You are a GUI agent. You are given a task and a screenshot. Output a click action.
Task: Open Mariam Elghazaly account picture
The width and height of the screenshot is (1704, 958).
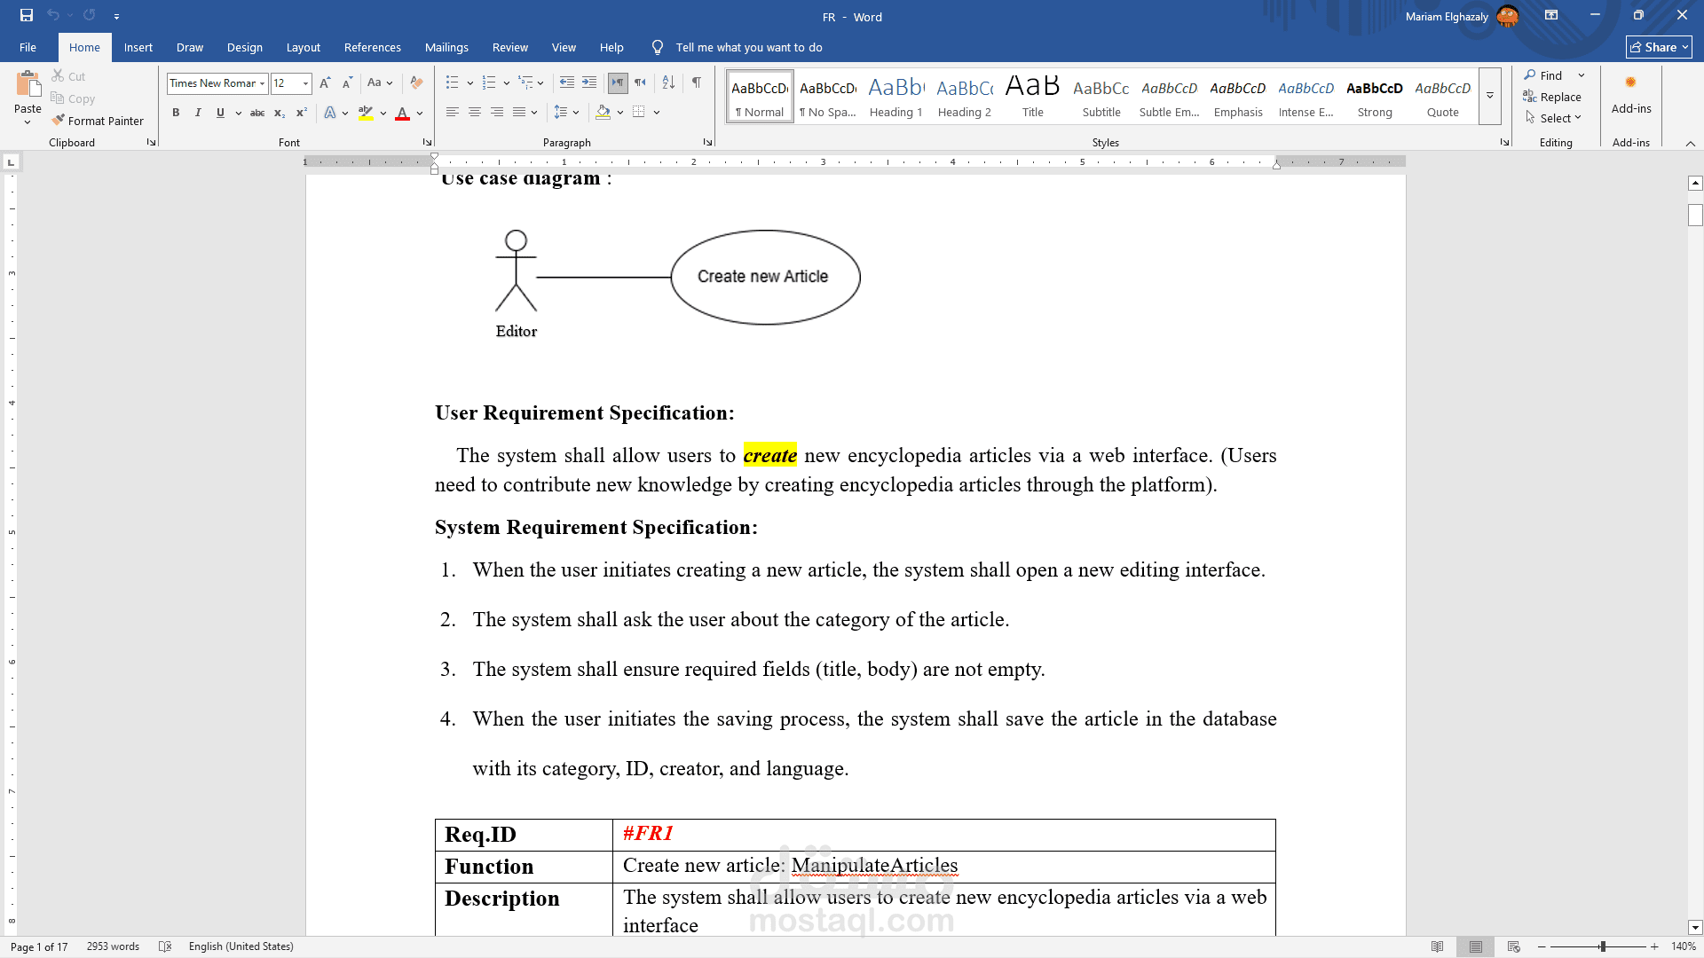[x=1507, y=16]
